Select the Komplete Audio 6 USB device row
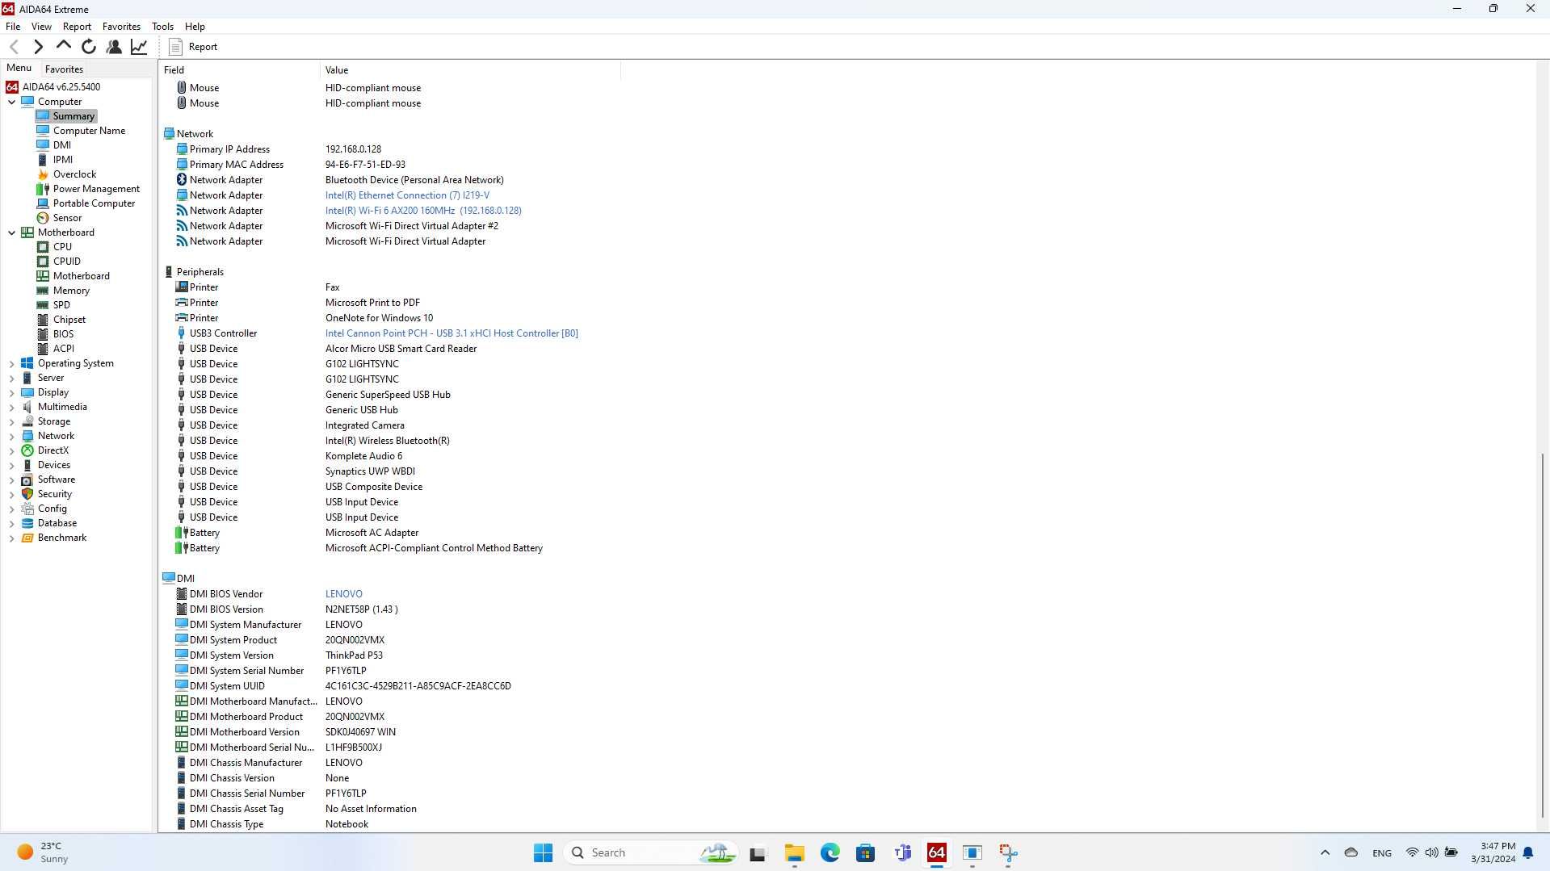 click(391, 456)
